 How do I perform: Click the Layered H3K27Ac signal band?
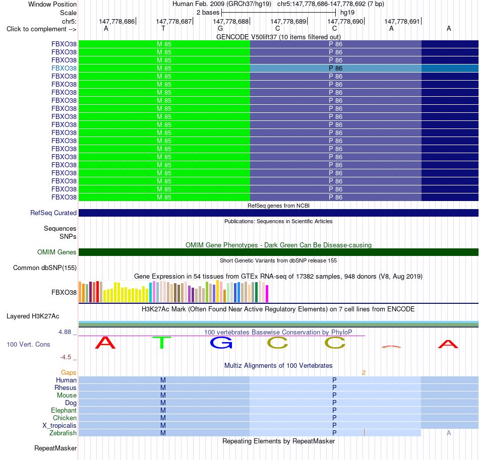(278, 324)
